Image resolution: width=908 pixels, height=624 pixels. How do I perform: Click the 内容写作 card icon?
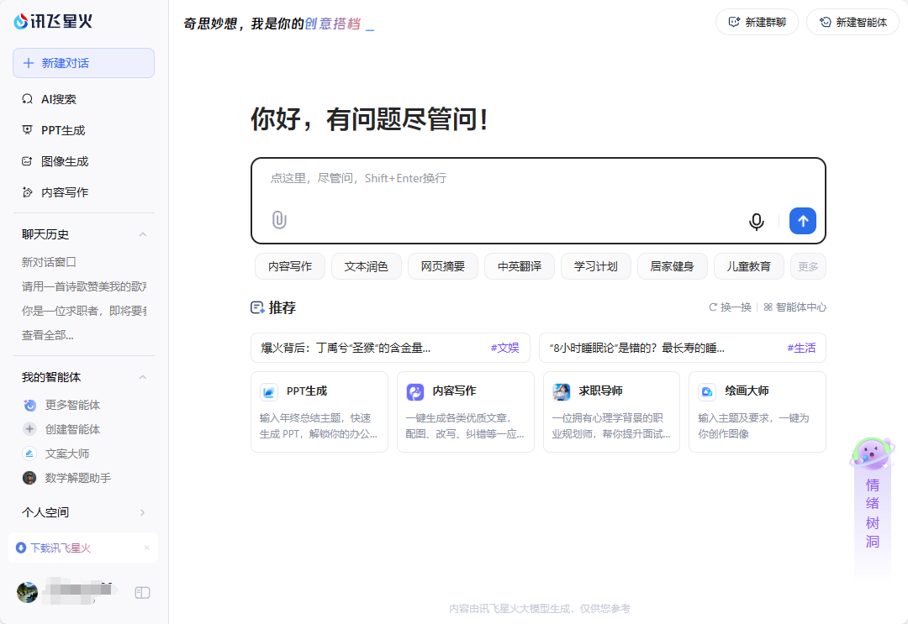pyautogui.click(x=415, y=391)
